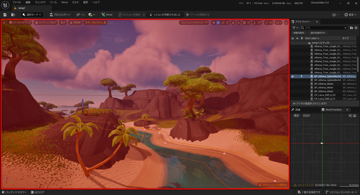This screenshot has width=360, height=195.
Task: Open the 出力ログ output log
Action: click(38, 192)
